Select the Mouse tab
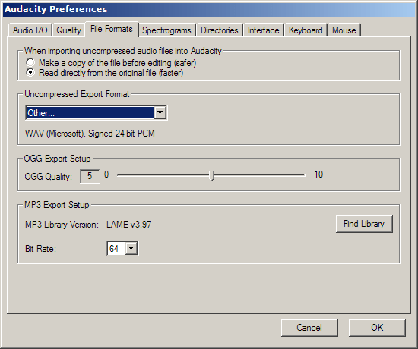Viewport: 418px width, 349px height. point(344,30)
